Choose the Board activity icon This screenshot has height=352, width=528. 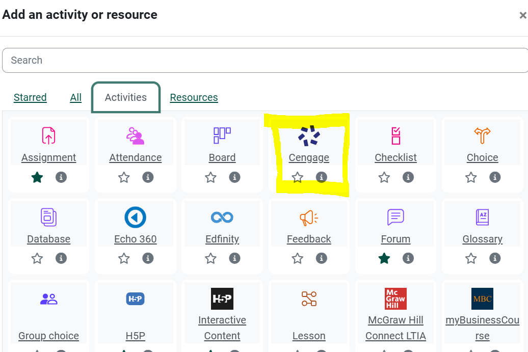222,136
